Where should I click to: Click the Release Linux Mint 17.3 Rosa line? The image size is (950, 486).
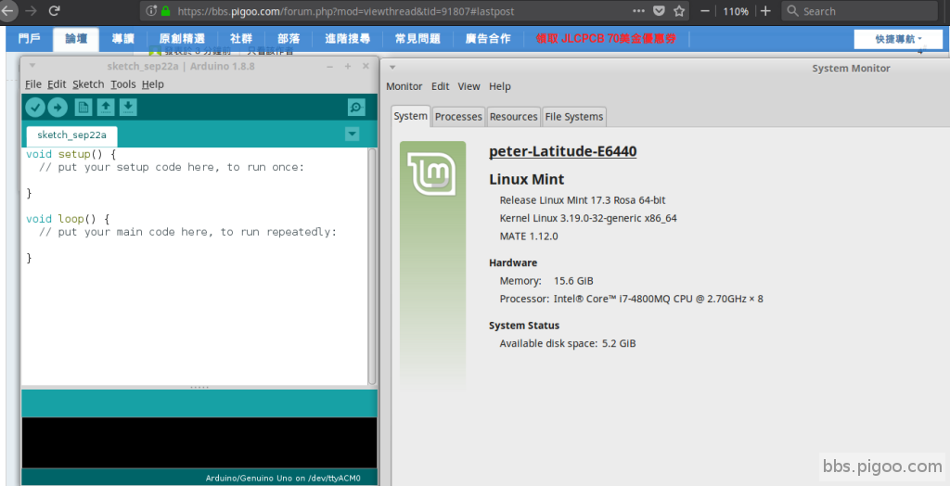click(x=583, y=200)
